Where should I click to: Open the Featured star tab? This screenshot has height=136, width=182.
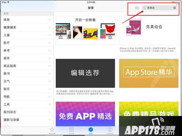pos(52,131)
